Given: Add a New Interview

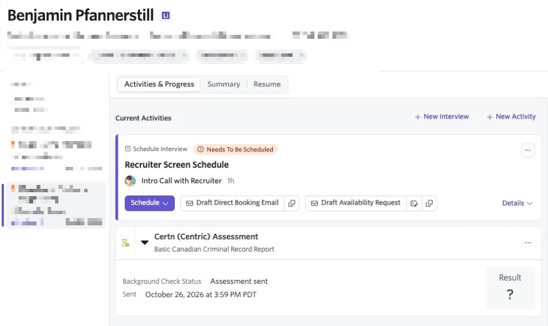Looking at the screenshot, I should point(442,116).
